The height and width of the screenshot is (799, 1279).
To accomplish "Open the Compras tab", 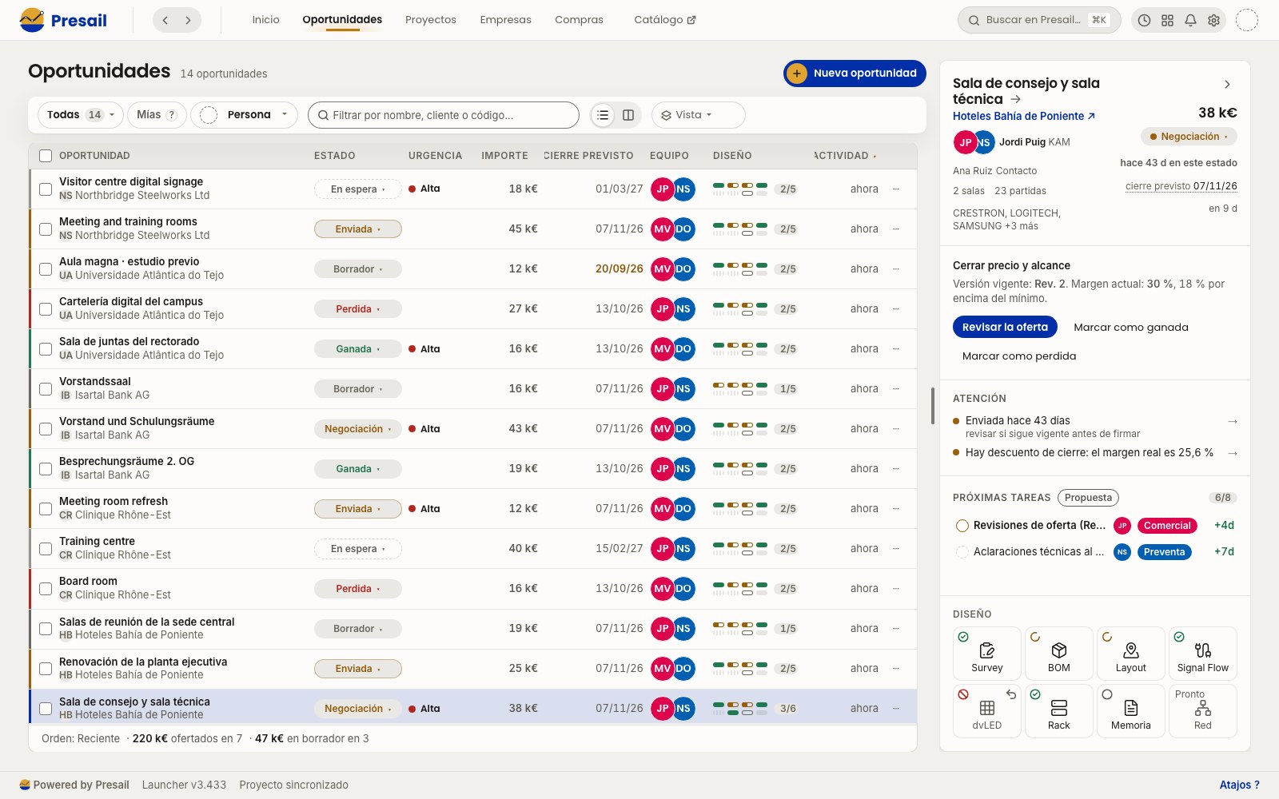I will 579,20.
